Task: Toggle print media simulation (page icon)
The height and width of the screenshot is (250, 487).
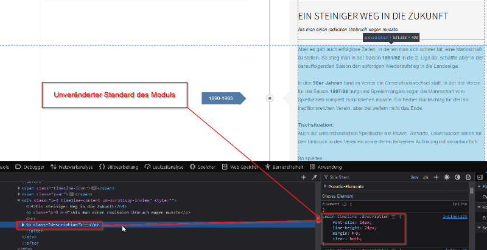Action: pyautogui.click(x=468, y=177)
